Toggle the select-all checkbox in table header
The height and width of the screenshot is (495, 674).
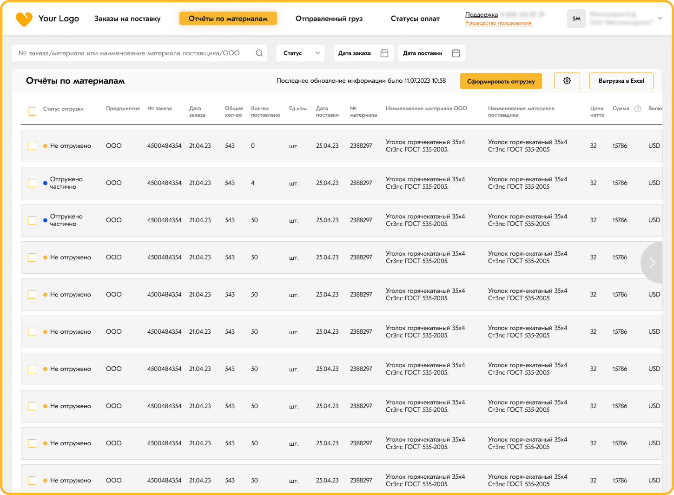(x=32, y=112)
